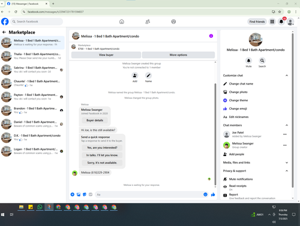300x226 pixels.
Task: Choose a GIF from composer
Action: point(91,194)
